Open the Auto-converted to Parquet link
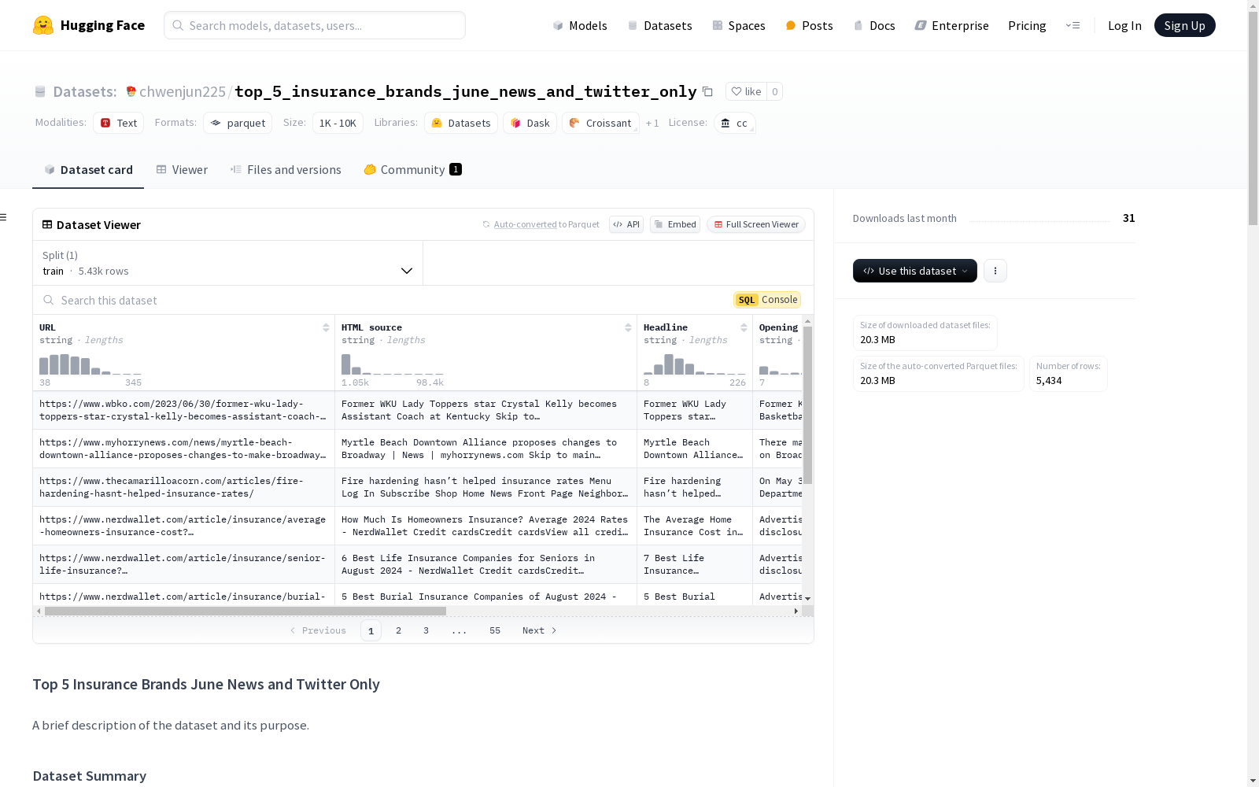The height and width of the screenshot is (787, 1259). 525,224
